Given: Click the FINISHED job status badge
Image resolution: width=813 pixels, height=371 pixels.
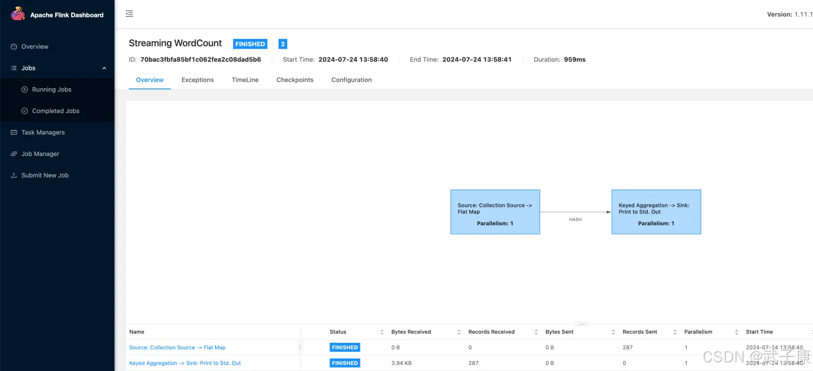Looking at the screenshot, I should [250, 44].
